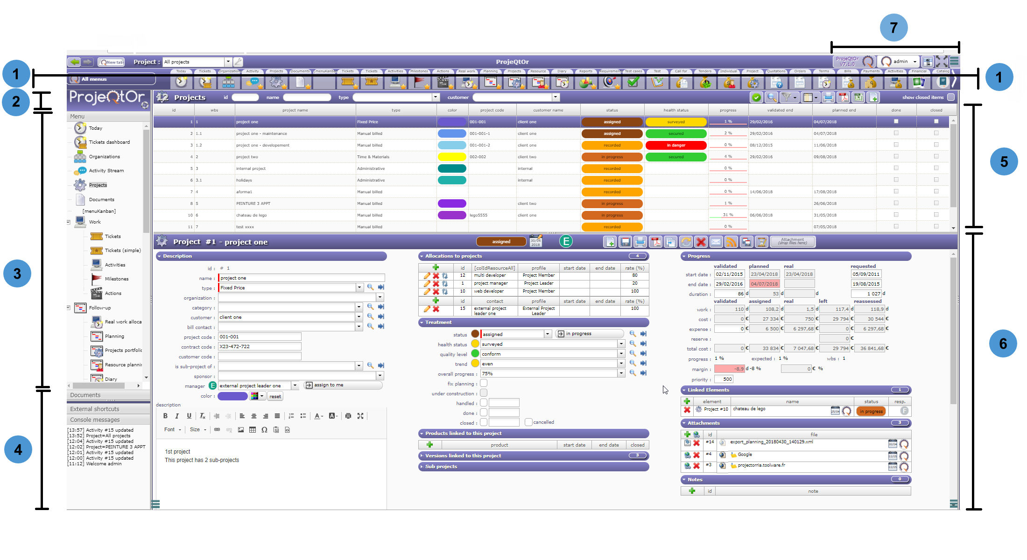
Task: Show history with the hourglass icon
Action: coord(761,242)
